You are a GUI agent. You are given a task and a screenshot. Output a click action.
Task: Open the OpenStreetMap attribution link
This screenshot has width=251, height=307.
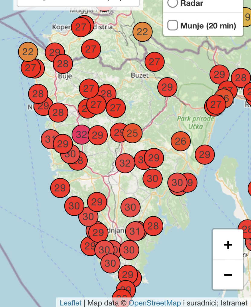(x=155, y=302)
